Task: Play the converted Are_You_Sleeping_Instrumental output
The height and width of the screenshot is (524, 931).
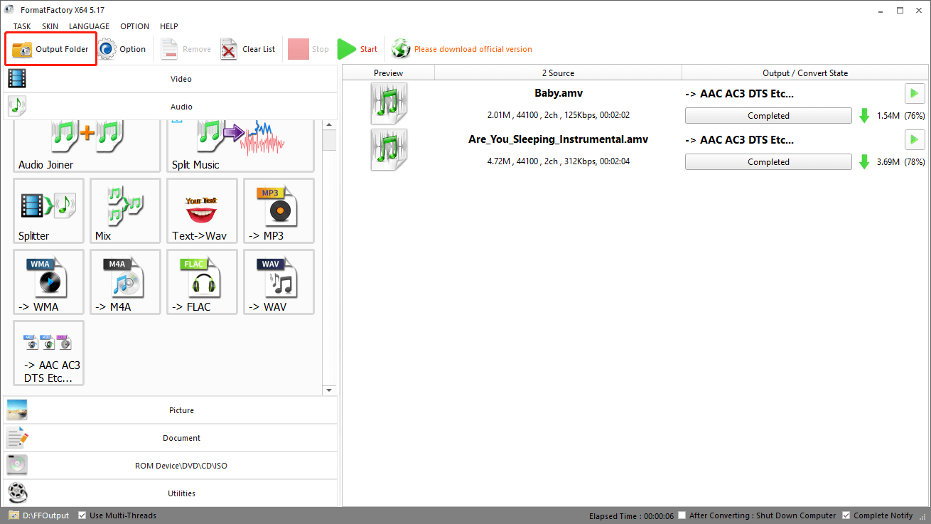Action: point(915,139)
